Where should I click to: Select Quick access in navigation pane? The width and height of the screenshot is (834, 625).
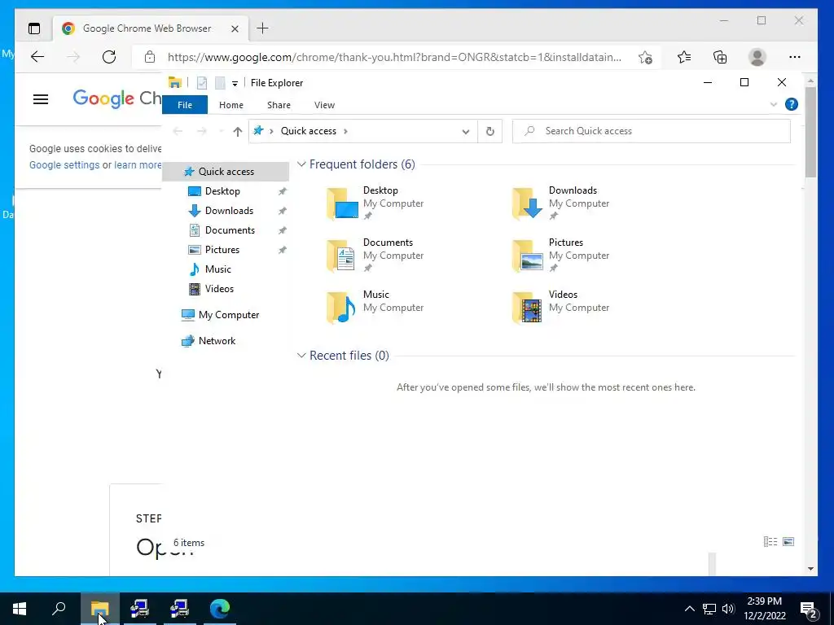[226, 172]
